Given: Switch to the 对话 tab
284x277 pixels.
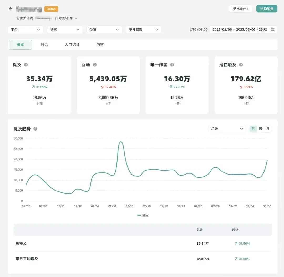Looking at the screenshot, I should 44,45.
